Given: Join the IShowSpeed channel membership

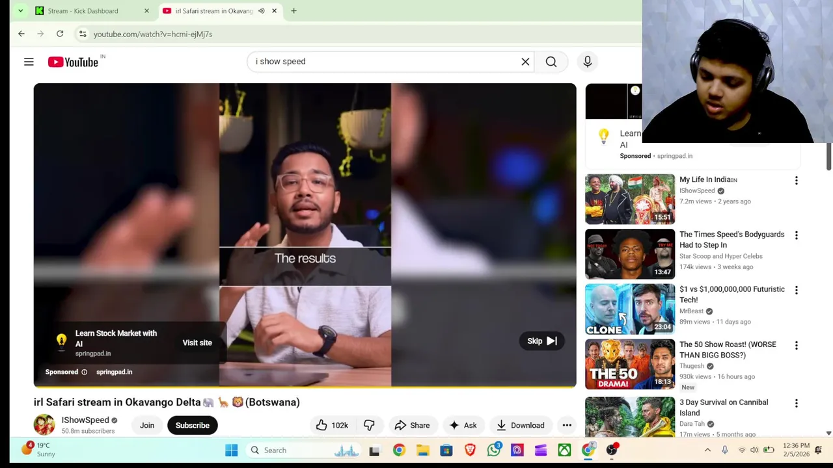Looking at the screenshot, I should [x=147, y=425].
